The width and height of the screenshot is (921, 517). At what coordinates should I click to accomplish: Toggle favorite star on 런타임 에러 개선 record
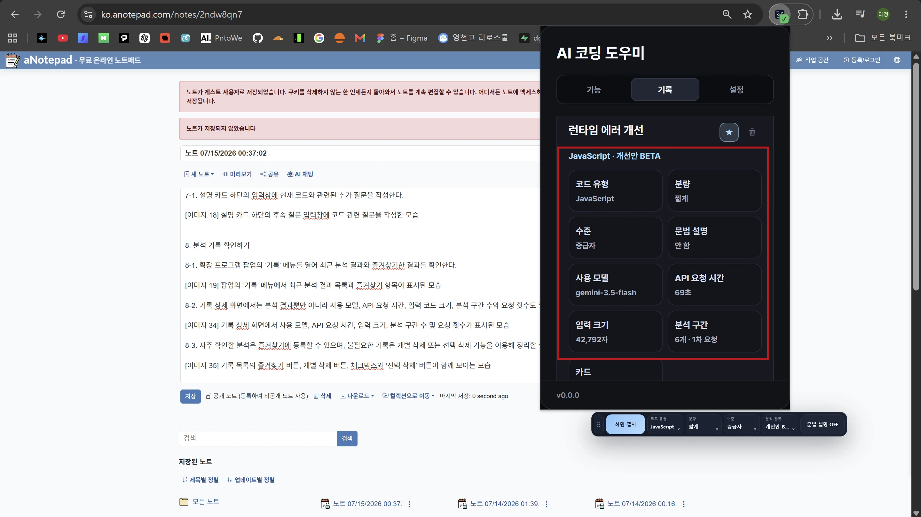pyautogui.click(x=729, y=132)
